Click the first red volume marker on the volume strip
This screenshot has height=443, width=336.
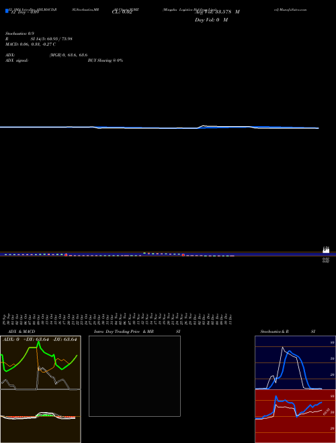tap(66, 255)
